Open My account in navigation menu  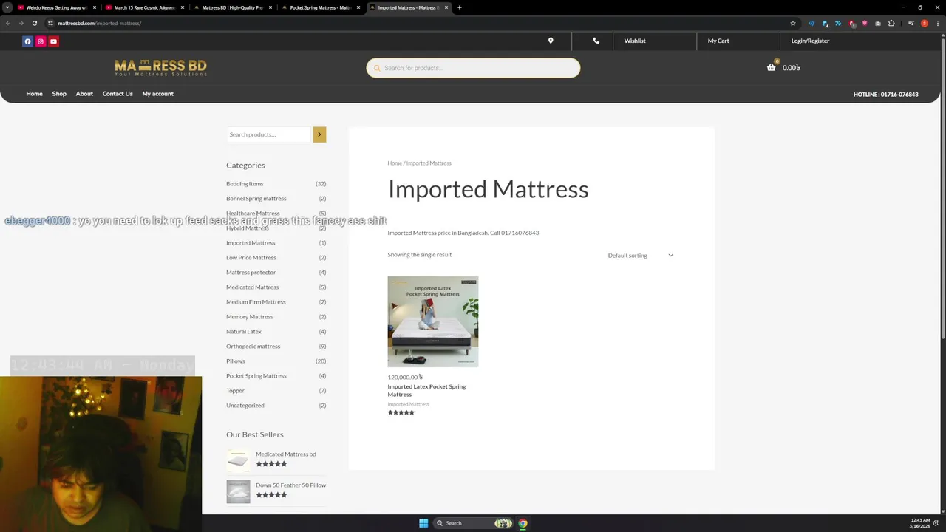click(x=157, y=94)
